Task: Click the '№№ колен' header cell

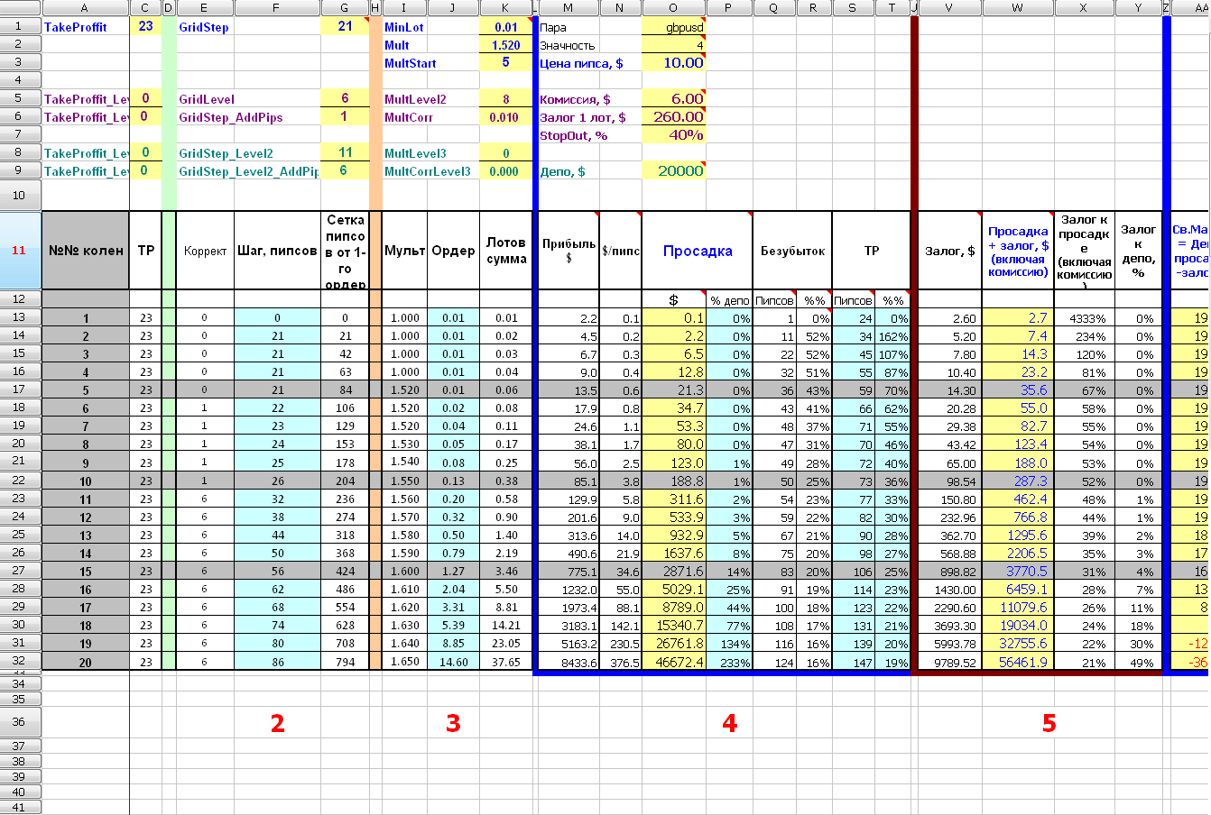Action: [x=86, y=251]
